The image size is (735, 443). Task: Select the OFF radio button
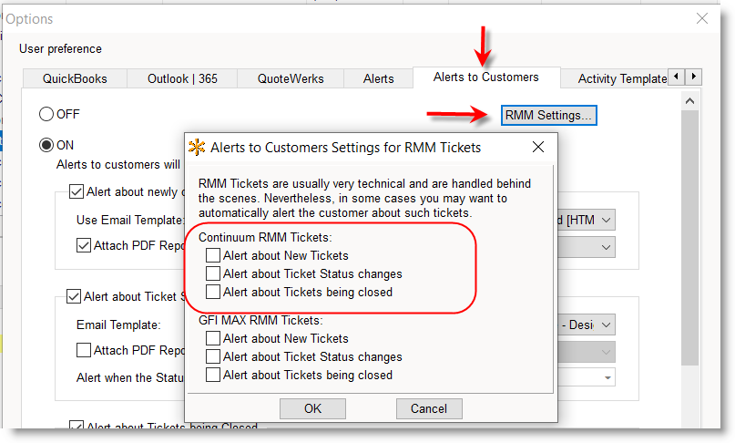[46, 115]
